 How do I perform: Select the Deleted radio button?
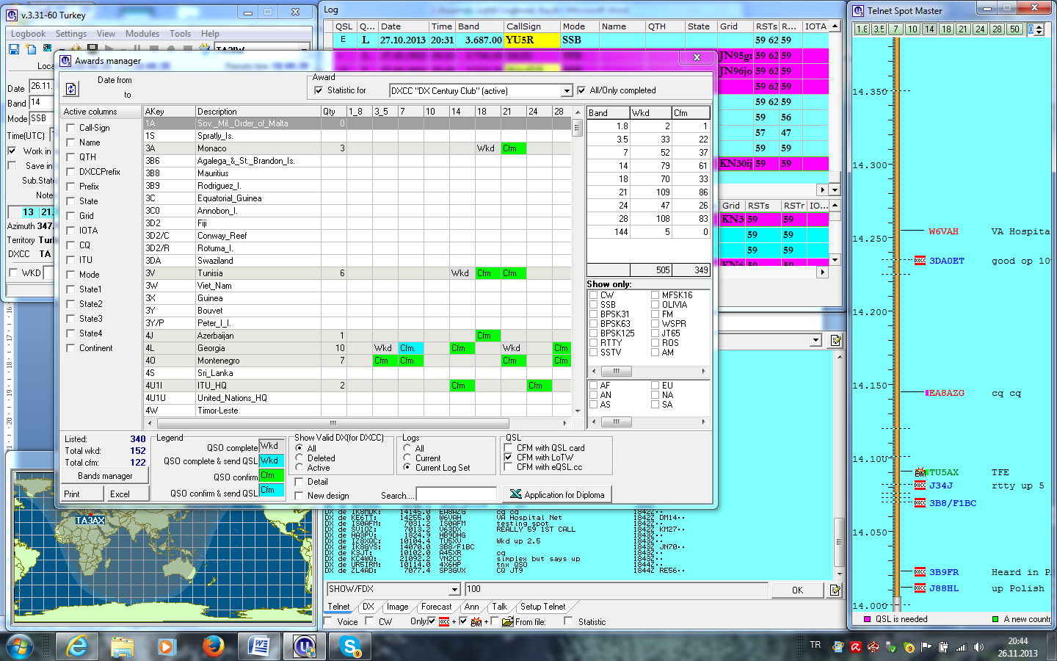tap(299, 458)
